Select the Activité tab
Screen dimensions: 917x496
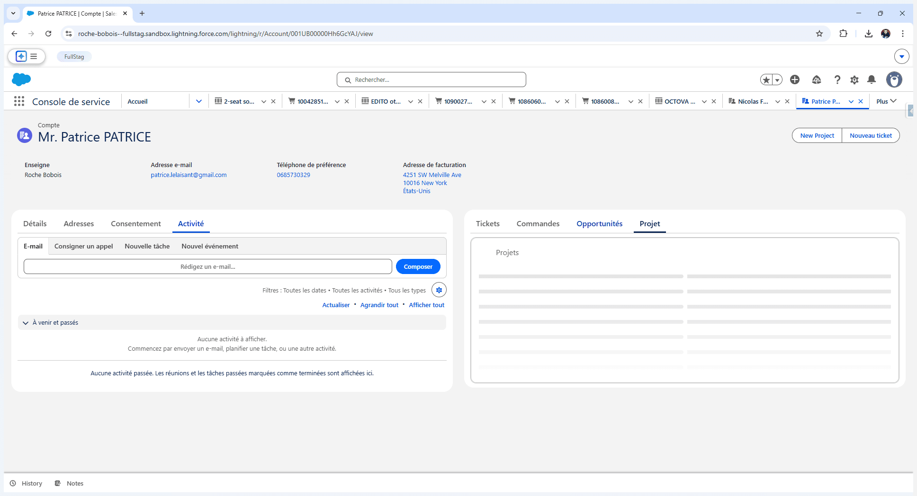(191, 223)
